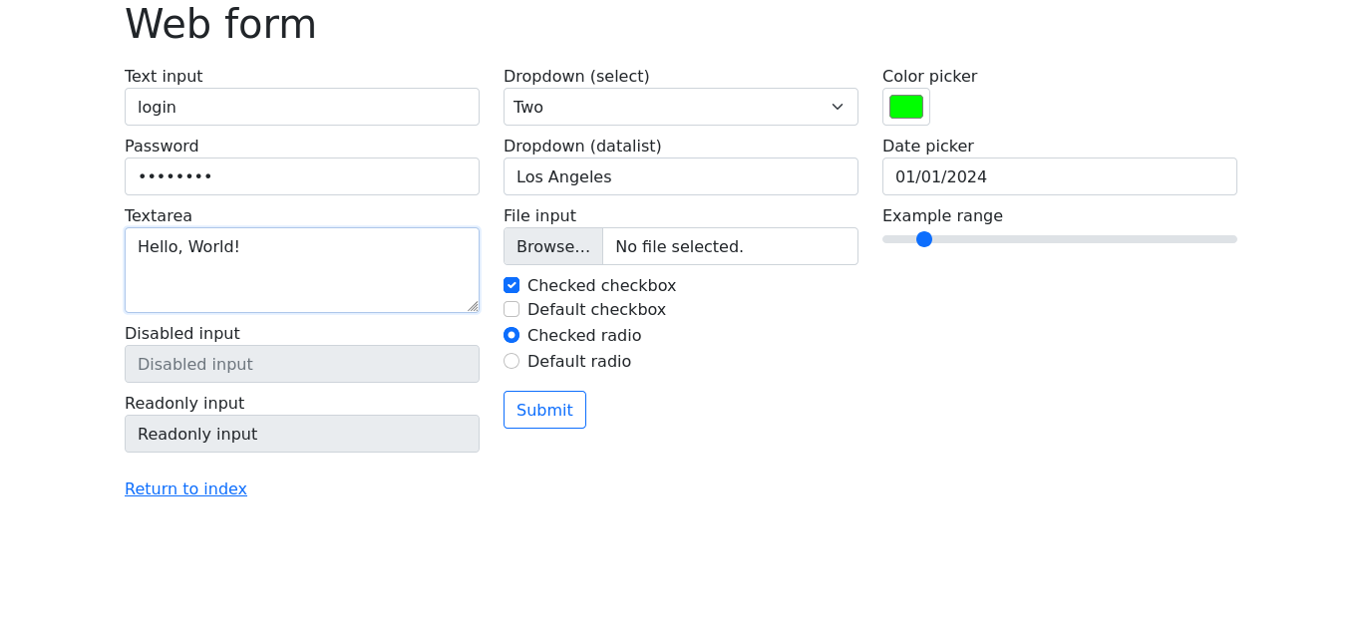Viewport: 1362px width, 632px height.
Task: Click the Submit button
Action: (544, 410)
